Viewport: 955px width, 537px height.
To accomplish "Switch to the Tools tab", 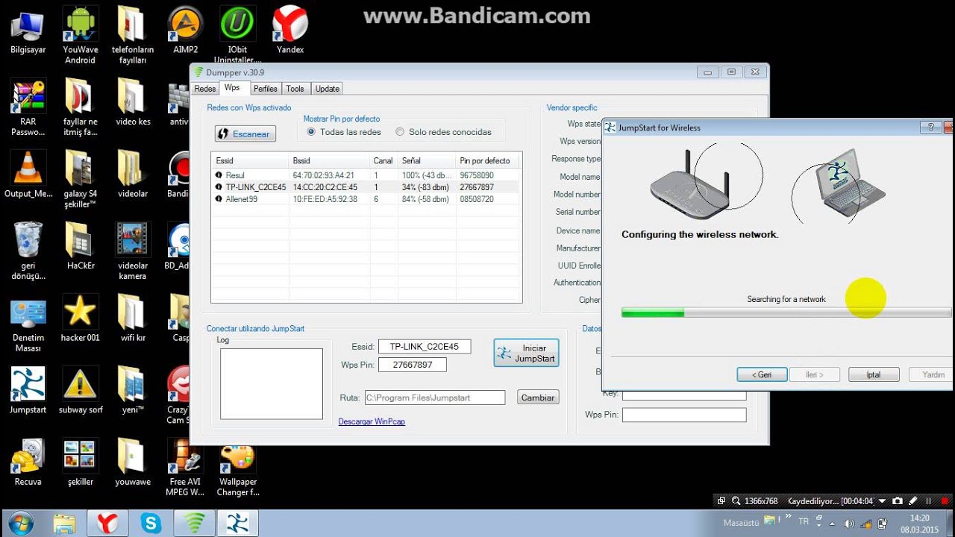I will [295, 89].
